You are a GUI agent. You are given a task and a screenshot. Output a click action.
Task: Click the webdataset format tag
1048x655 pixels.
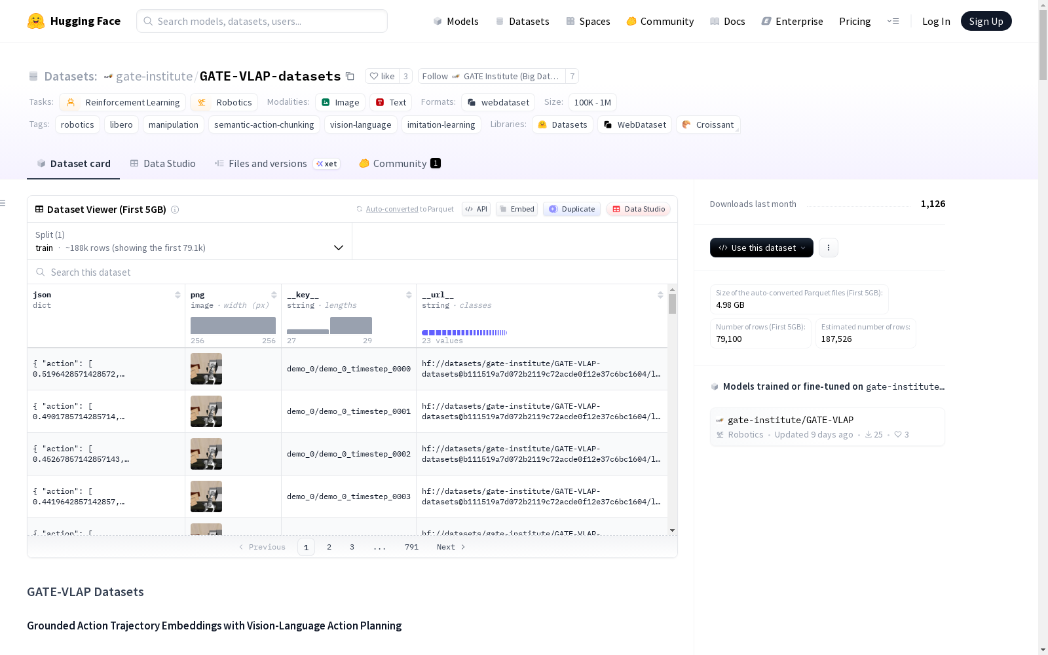coord(498,102)
